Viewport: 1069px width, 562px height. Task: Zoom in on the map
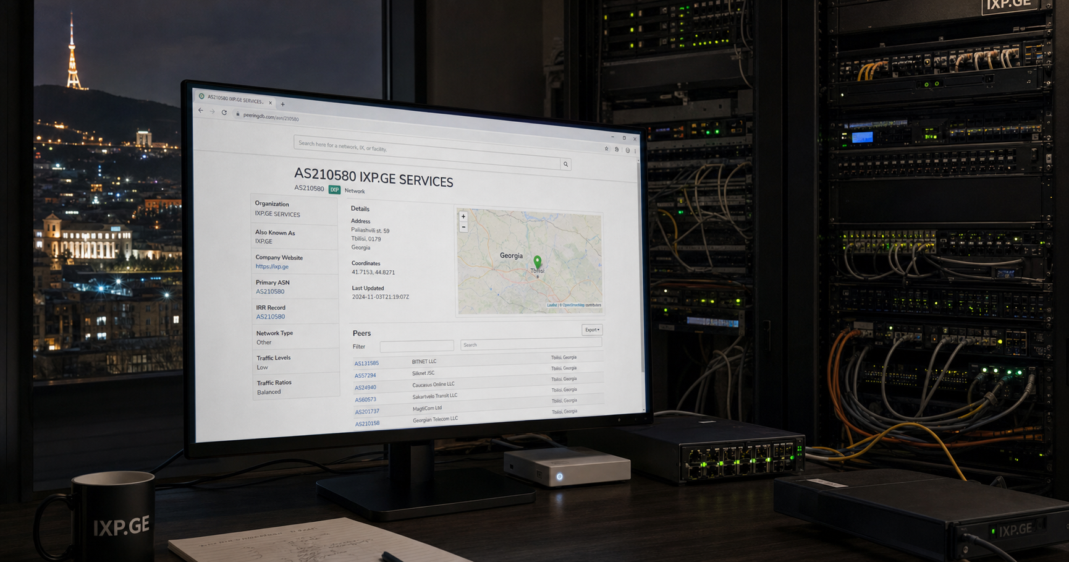(x=463, y=216)
